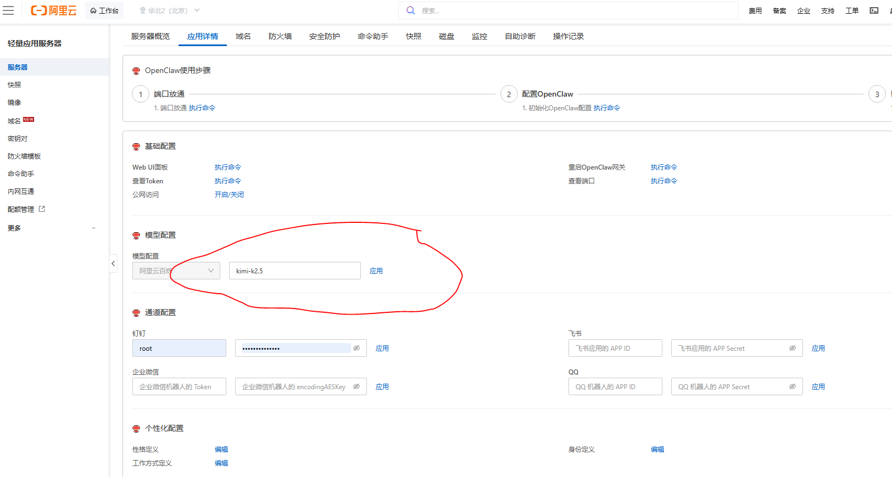Click the kimi-k2.5 model name field
The width and height of the screenshot is (892, 477).
point(295,271)
